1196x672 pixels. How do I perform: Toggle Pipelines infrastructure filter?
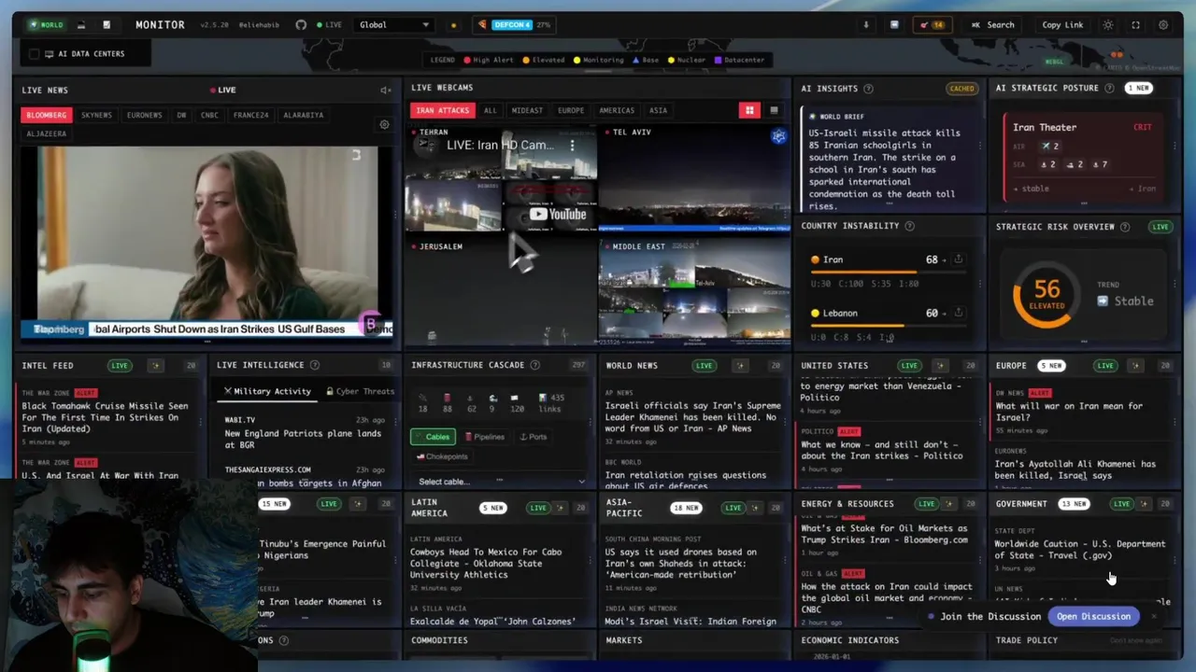[484, 437]
